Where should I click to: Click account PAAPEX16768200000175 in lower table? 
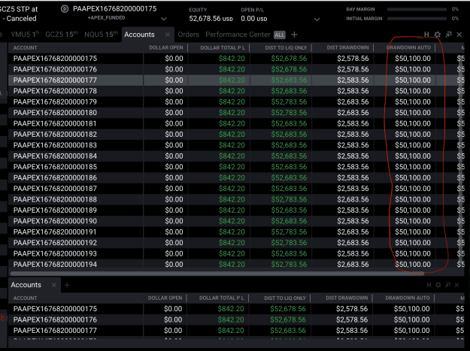click(55, 309)
